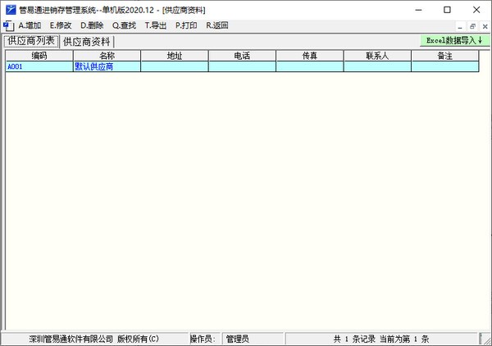Click D.删除 in the menu bar
The height and width of the screenshot is (346, 492).
point(92,25)
